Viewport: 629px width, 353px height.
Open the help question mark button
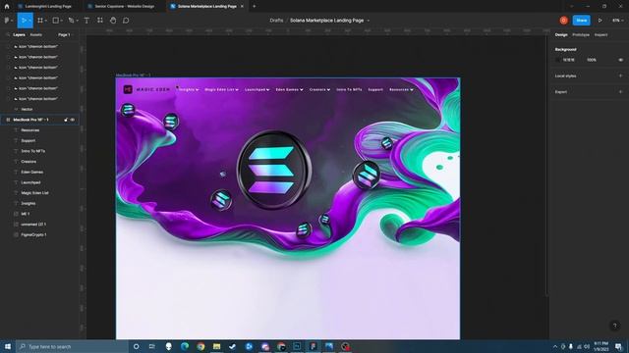[615, 326]
